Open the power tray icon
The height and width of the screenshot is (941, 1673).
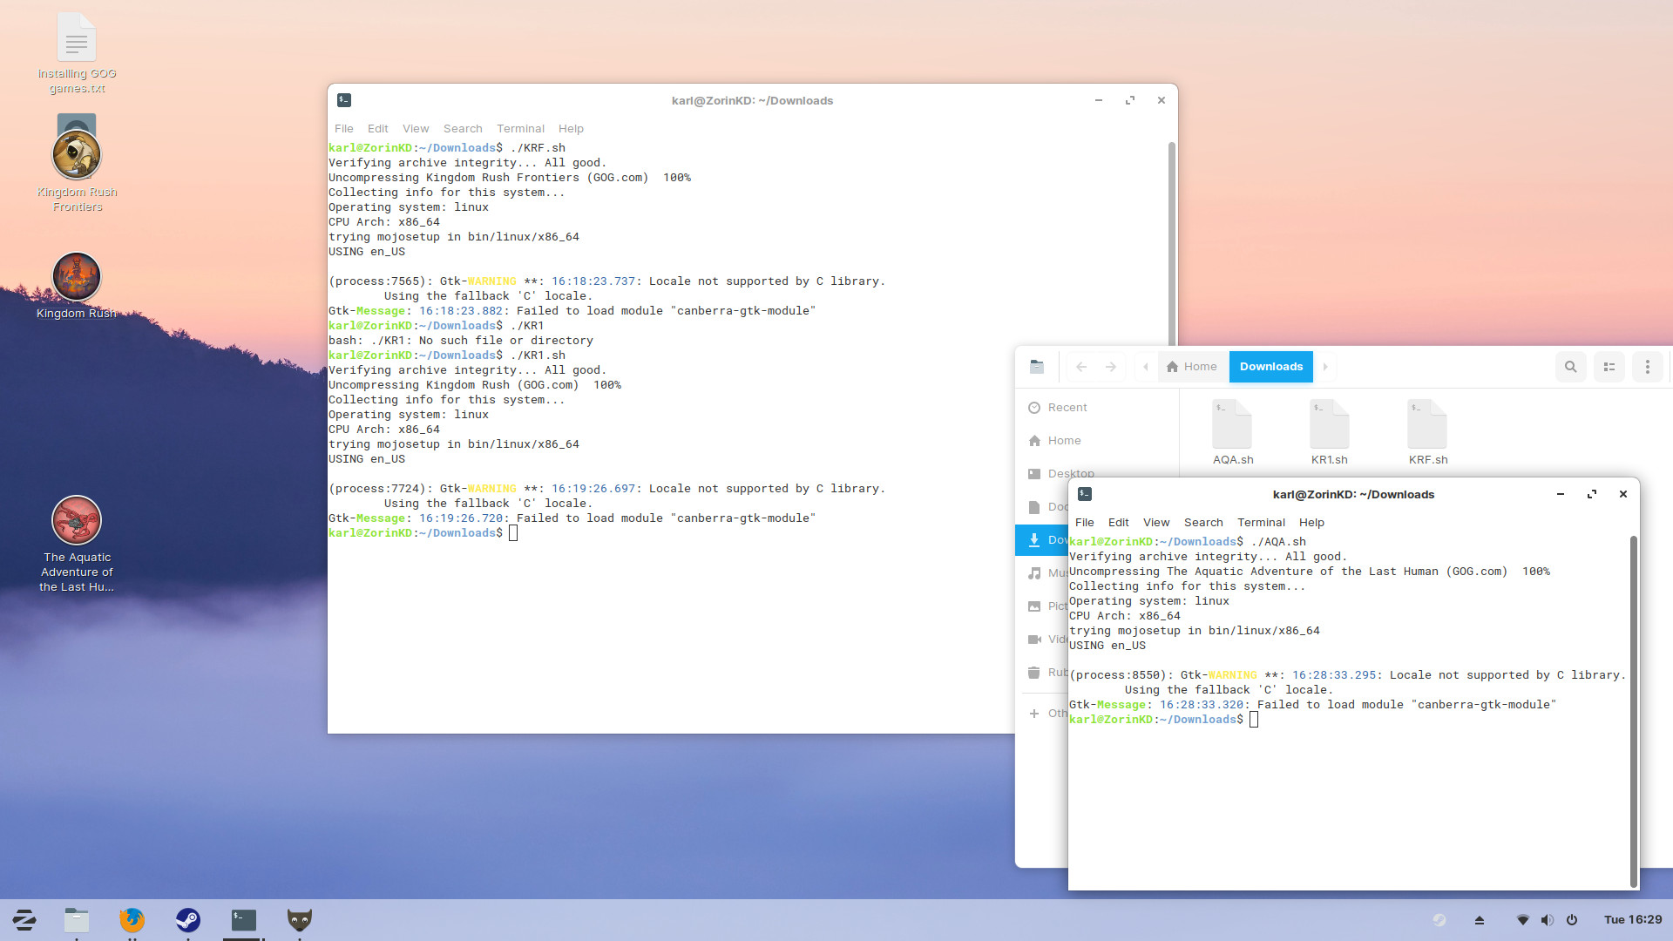[1572, 920]
